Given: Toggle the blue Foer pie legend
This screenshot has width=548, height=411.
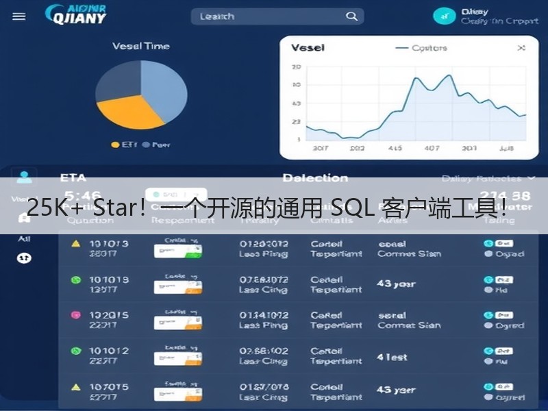Looking at the screenshot, I should pos(156,145).
